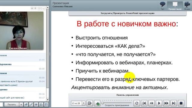Jump to the last slide
This screenshot has width=192, height=108.
(x=174, y=103)
